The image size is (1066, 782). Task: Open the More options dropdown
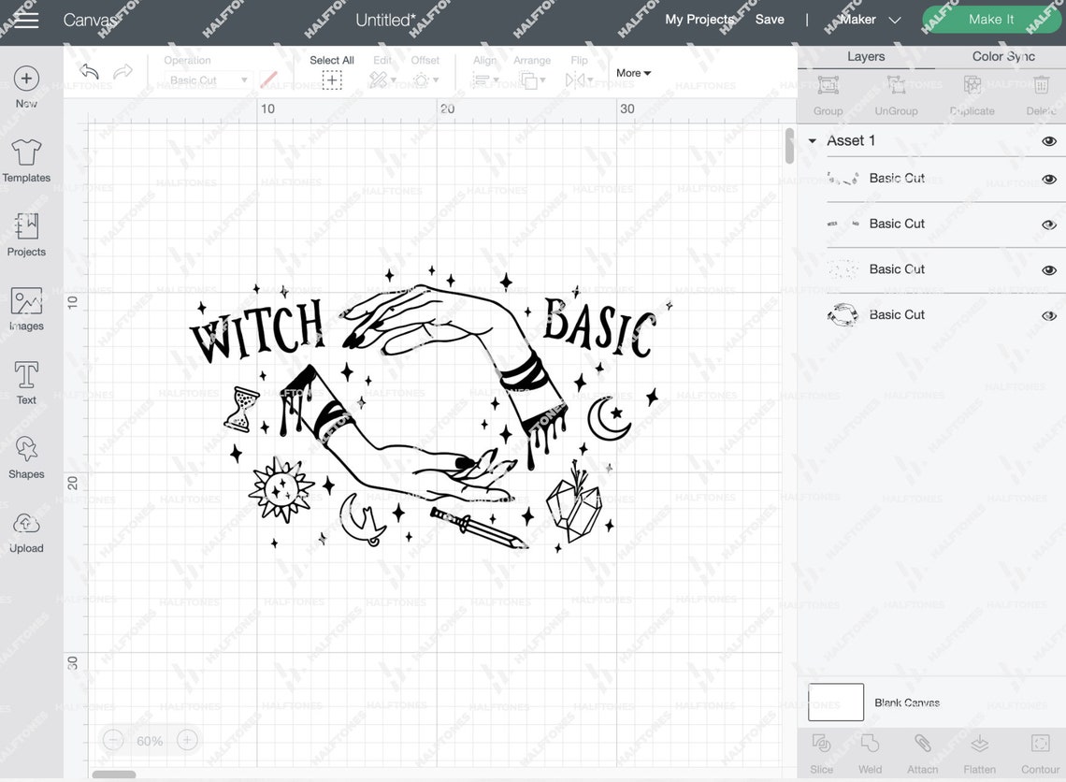[x=633, y=72]
